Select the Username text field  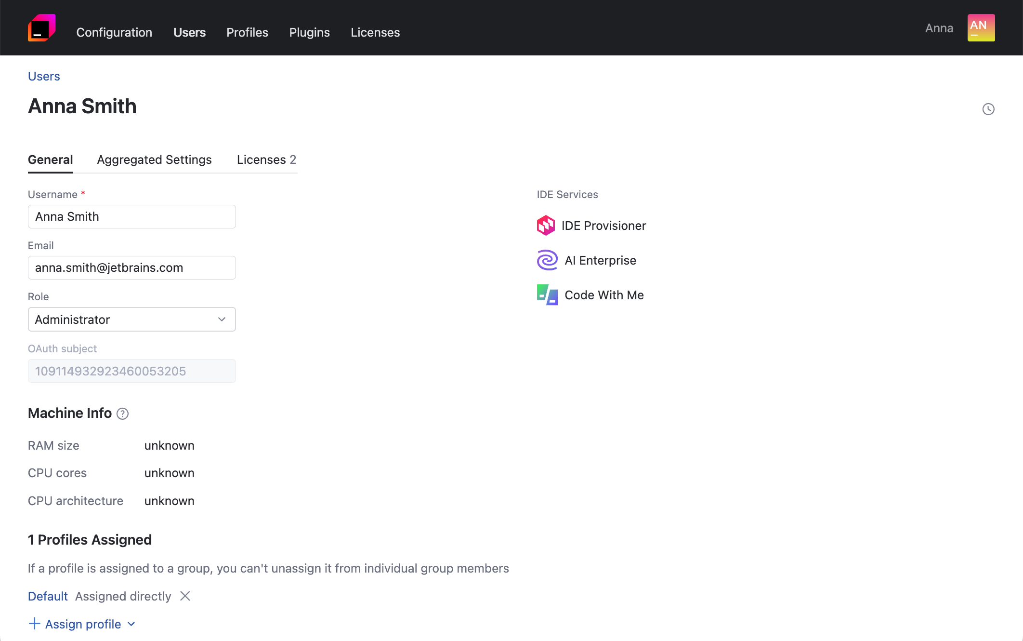point(131,216)
